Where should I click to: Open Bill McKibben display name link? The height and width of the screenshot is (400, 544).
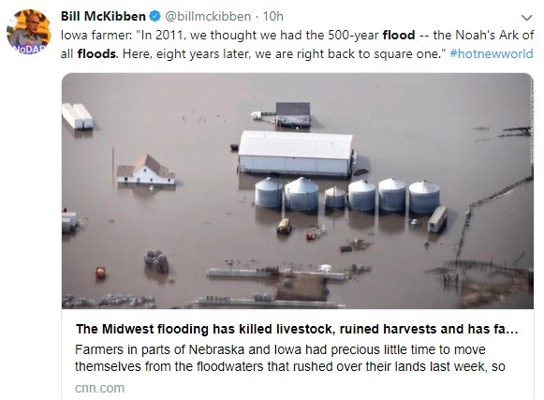(103, 16)
